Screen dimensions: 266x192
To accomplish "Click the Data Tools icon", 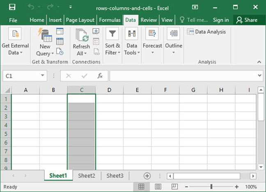I will (132, 34).
